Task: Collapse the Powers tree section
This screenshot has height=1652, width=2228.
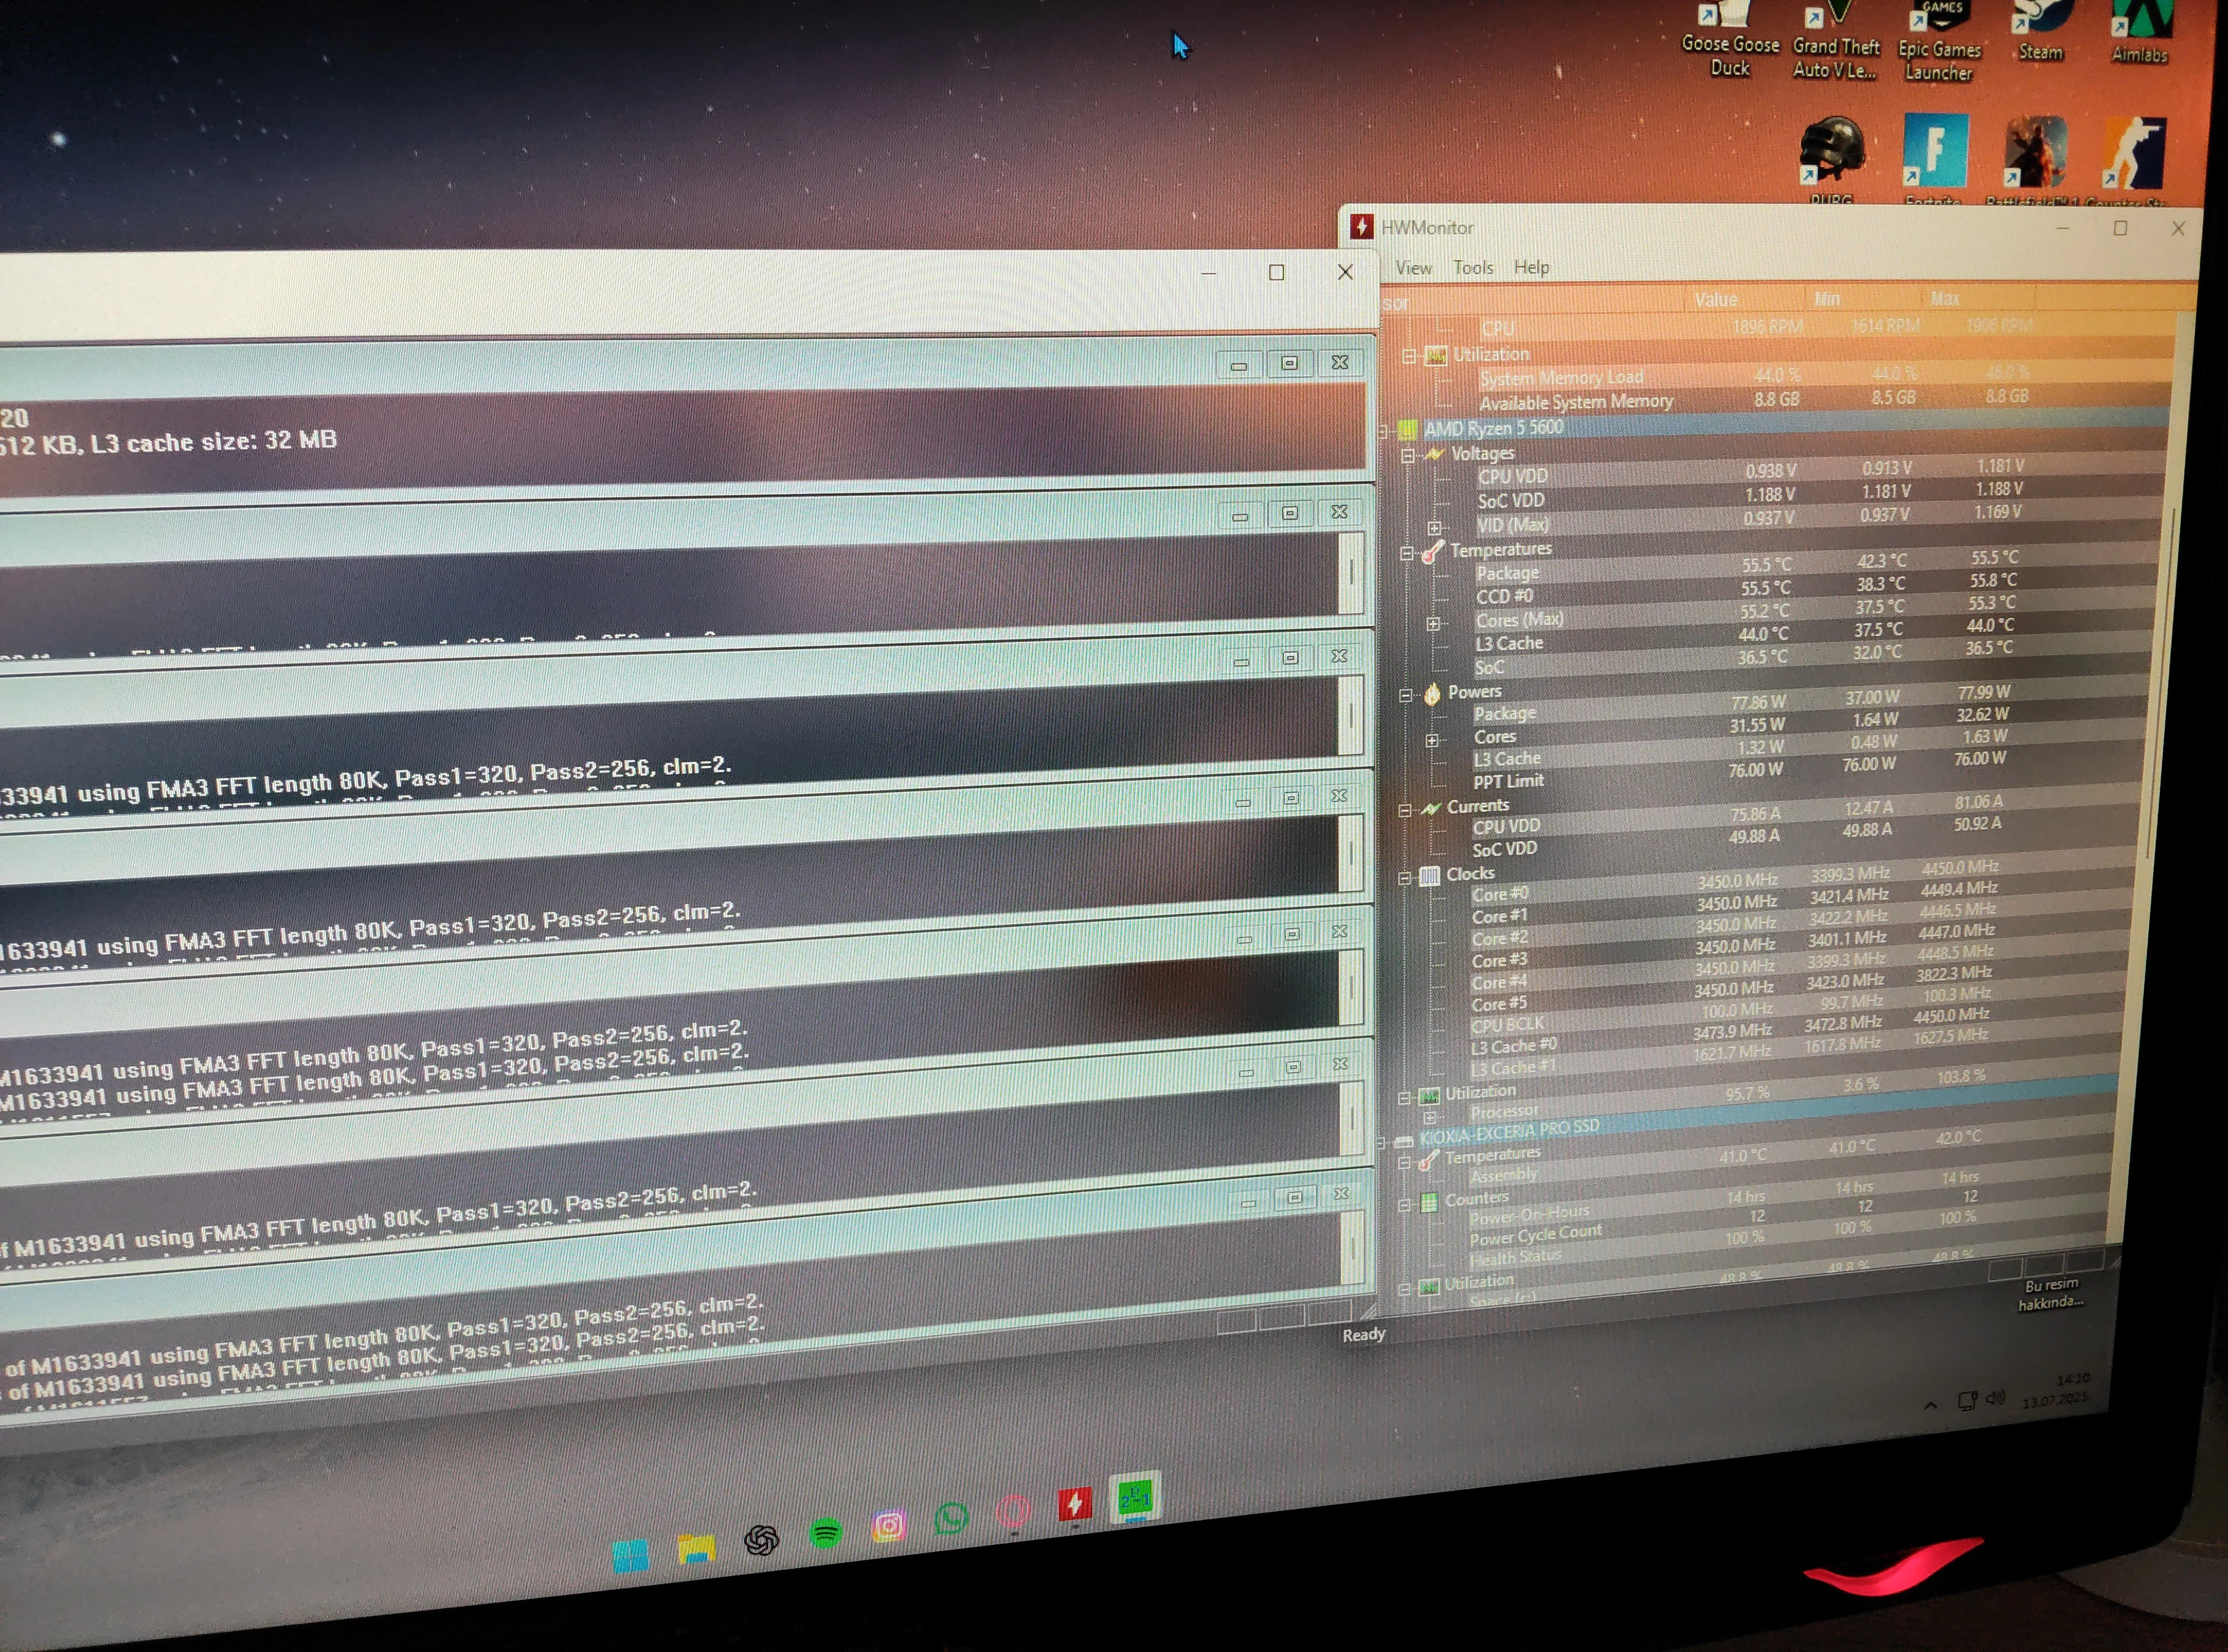Action: pos(1405,695)
